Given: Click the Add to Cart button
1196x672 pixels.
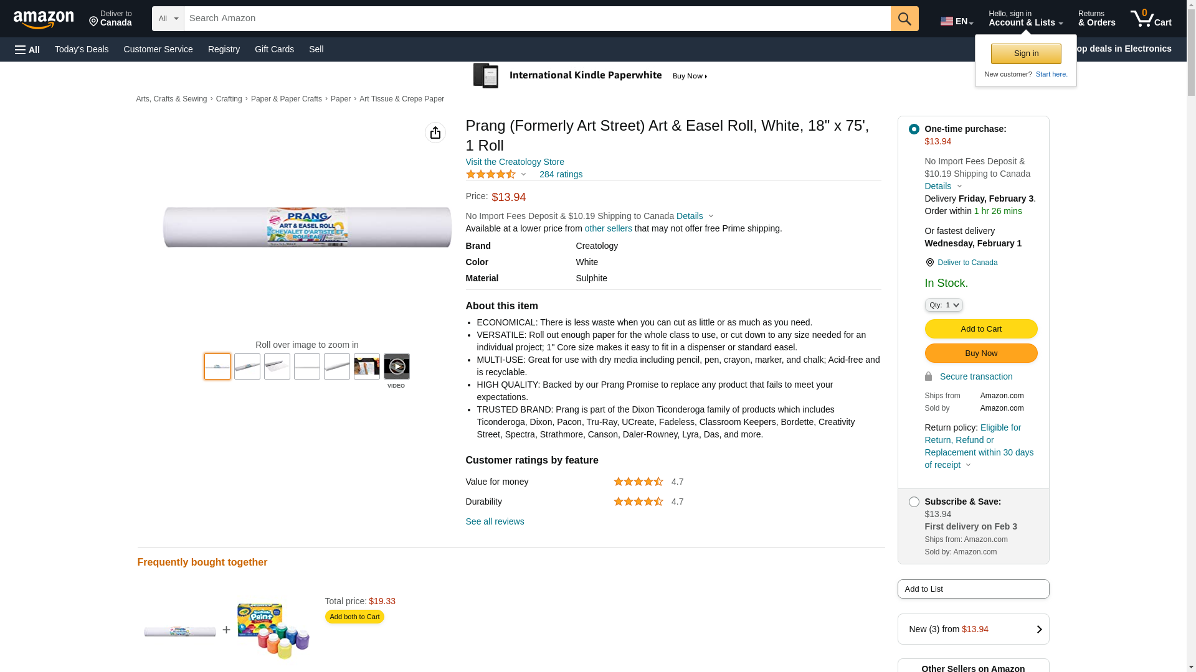Looking at the screenshot, I should [980, 329].
